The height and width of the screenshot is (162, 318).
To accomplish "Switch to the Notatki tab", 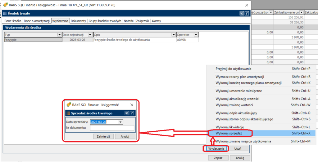I will [129, 21].
